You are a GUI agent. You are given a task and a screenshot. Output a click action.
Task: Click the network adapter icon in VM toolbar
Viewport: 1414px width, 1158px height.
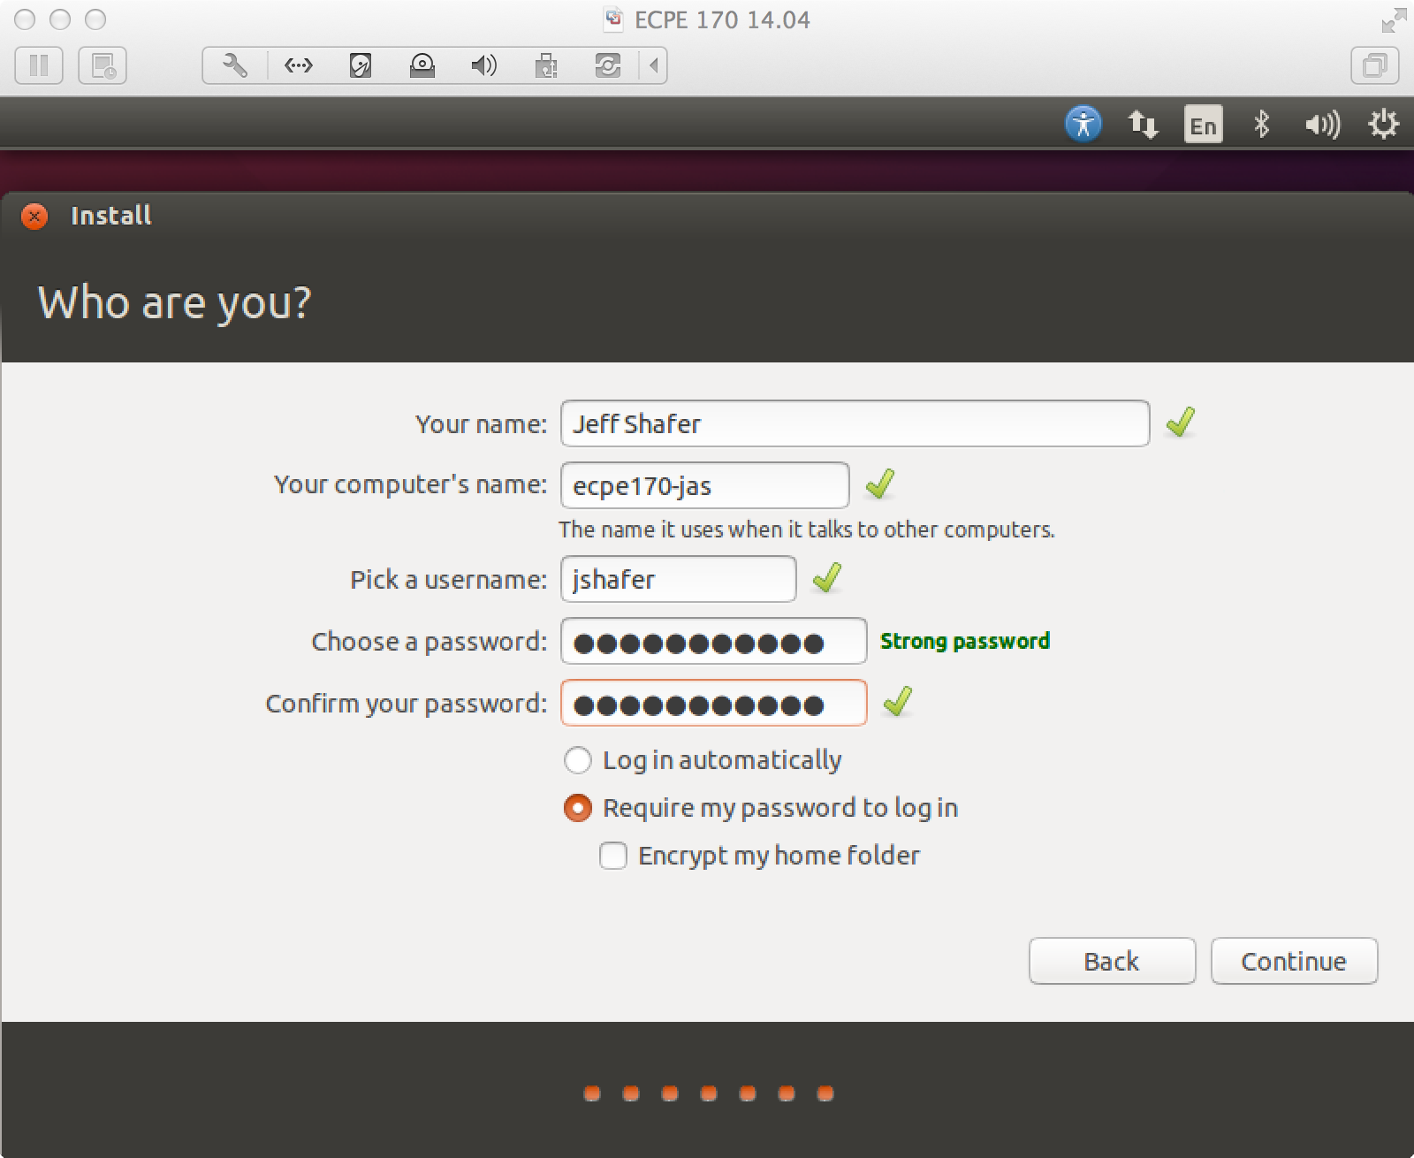(298, 65)
